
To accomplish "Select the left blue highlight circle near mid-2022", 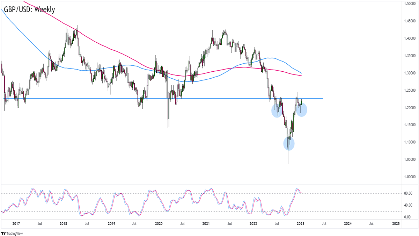I will coord(278,111).
